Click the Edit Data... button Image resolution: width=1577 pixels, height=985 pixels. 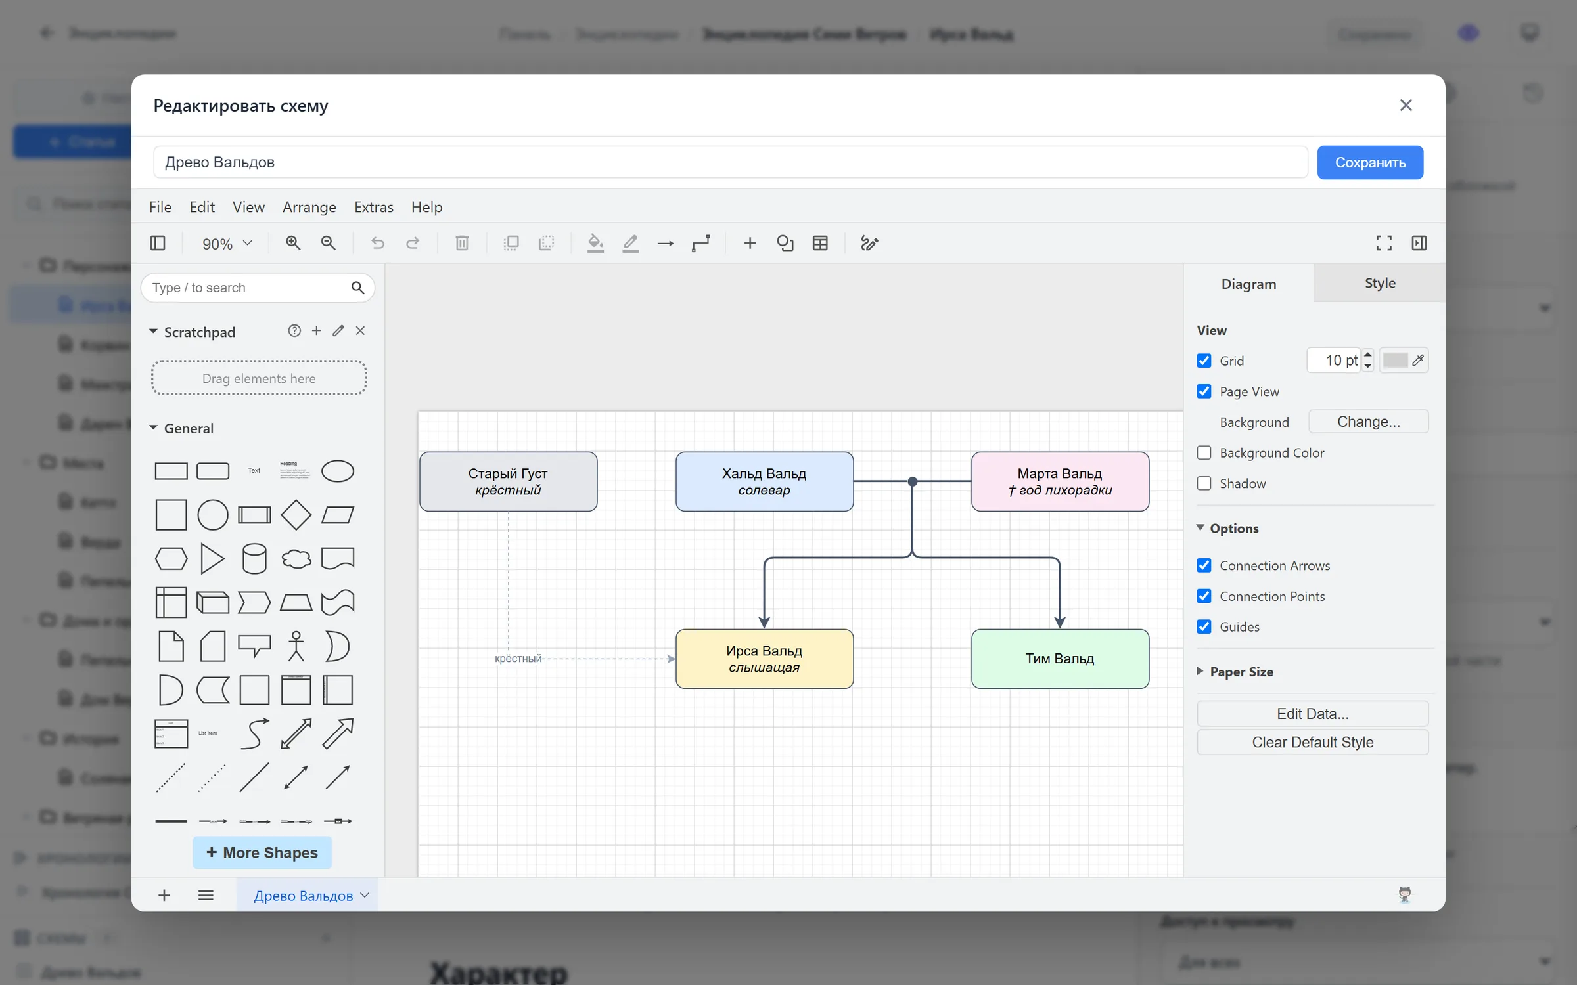click(x=1312, y=714)
